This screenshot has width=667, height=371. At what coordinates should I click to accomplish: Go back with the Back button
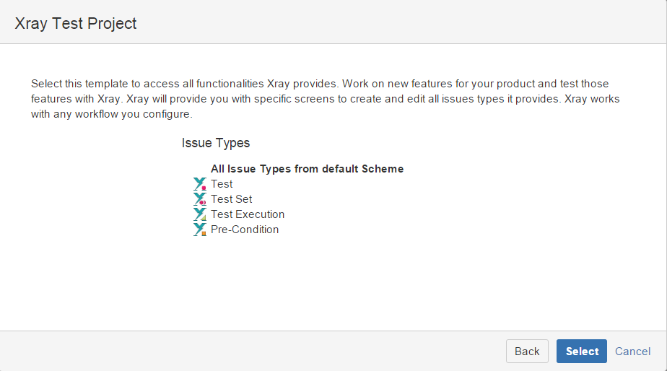click(x=527, y=351)
